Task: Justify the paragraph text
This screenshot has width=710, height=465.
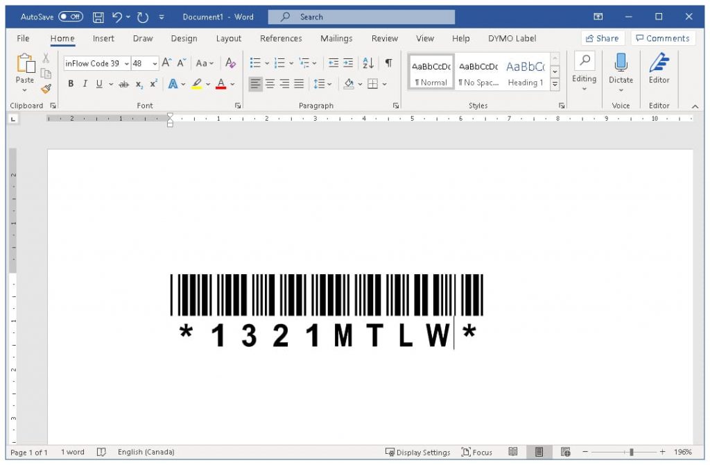Action: pos(299,84)
